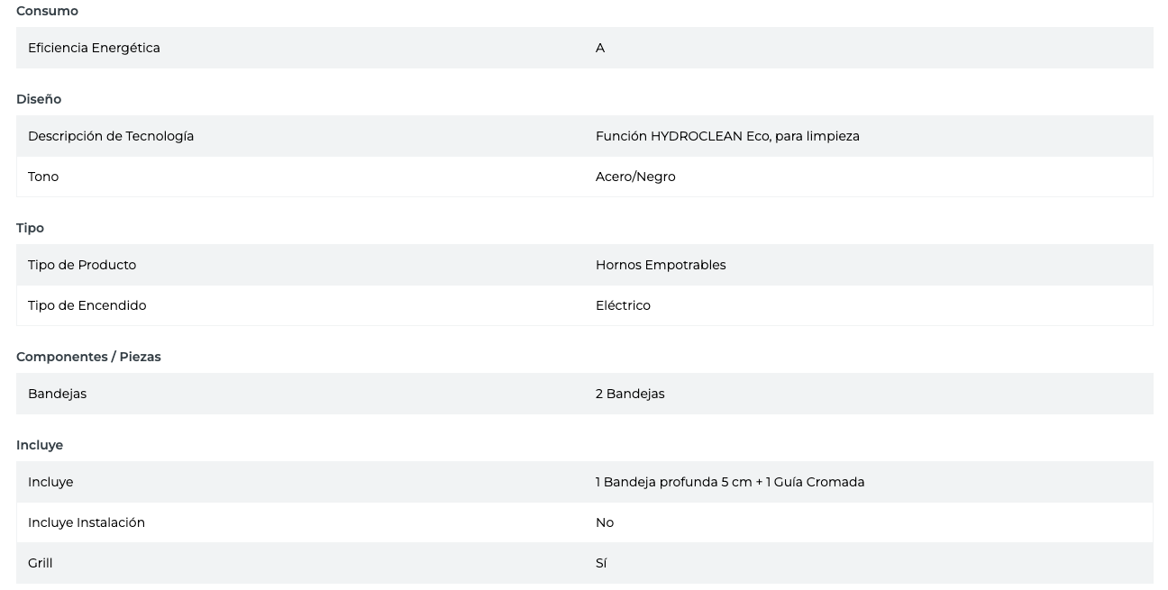Click the Hornos Empotrables value
Image resolution: width=1168 pixels, height=590 pixels.
[661, 265]
